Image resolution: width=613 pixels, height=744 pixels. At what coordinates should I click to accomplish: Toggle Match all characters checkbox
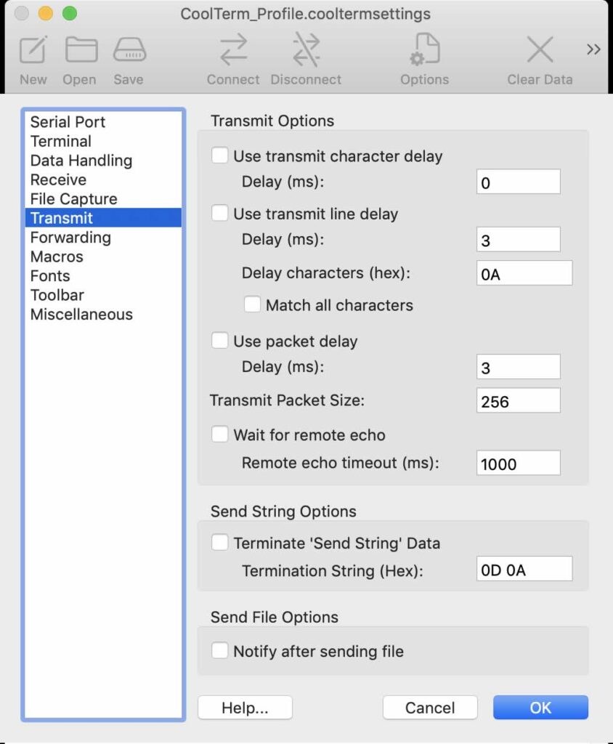252,305
